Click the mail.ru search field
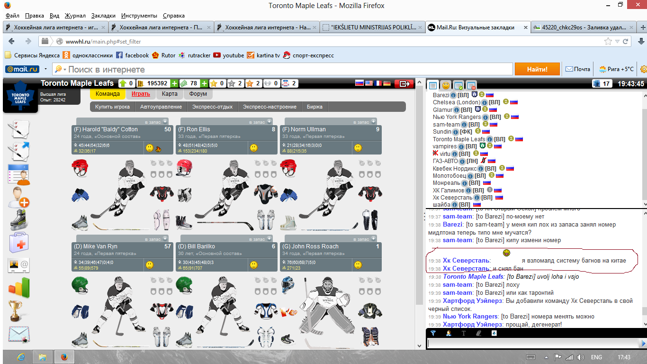Image resolution: width=647 pixels, height=364 pixels. [282, 69]
